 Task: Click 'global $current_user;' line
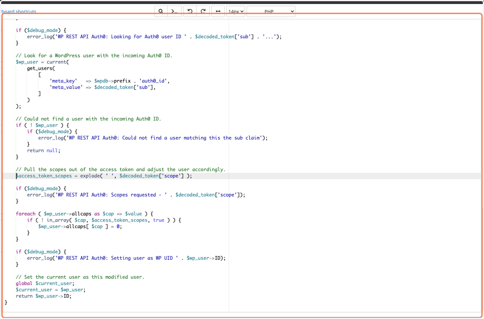45,284
